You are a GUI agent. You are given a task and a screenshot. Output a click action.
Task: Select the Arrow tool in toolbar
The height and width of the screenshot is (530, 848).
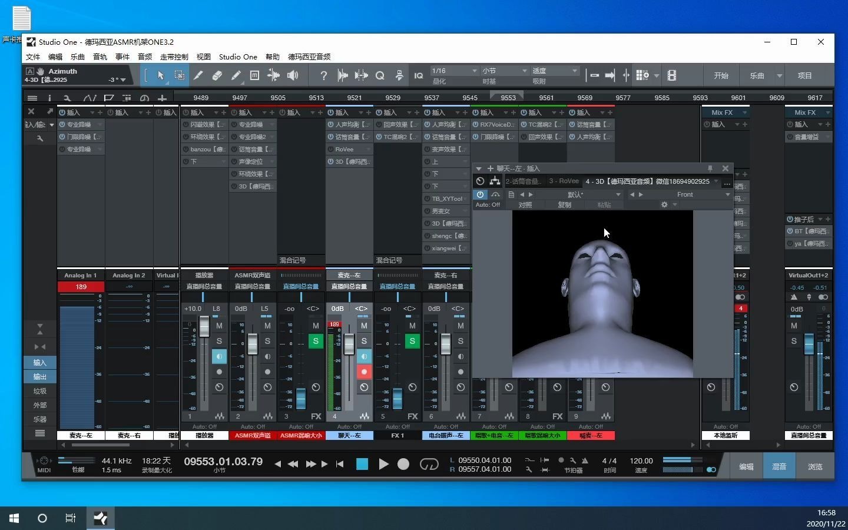[161, 75]
